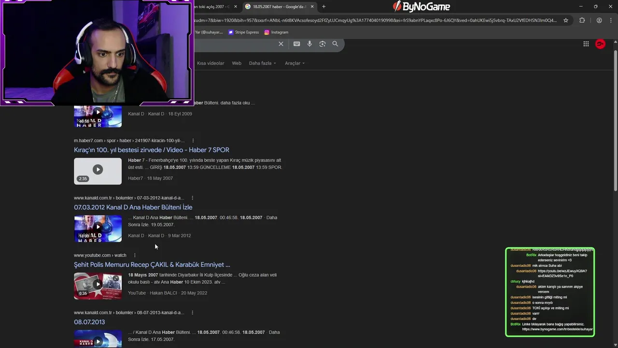Open the Instagram bookmark
Screen dimensions: 618x348
pos(276,32)
